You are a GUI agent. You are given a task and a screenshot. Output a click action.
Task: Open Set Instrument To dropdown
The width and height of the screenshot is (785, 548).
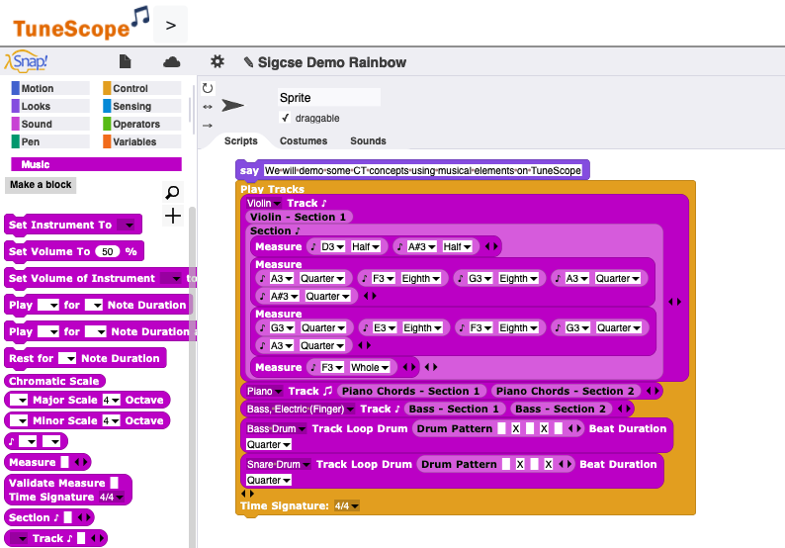(x=127, y=225)
